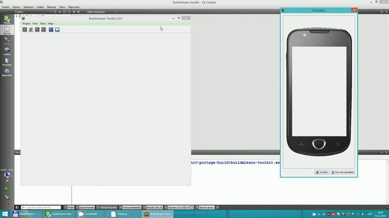The width and height of the screenshot is (389, 218).
Task: Click the white phone screen in Simulator
Action: point(319,91)
